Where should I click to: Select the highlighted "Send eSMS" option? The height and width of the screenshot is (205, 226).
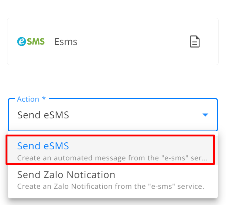coord(110,150)
